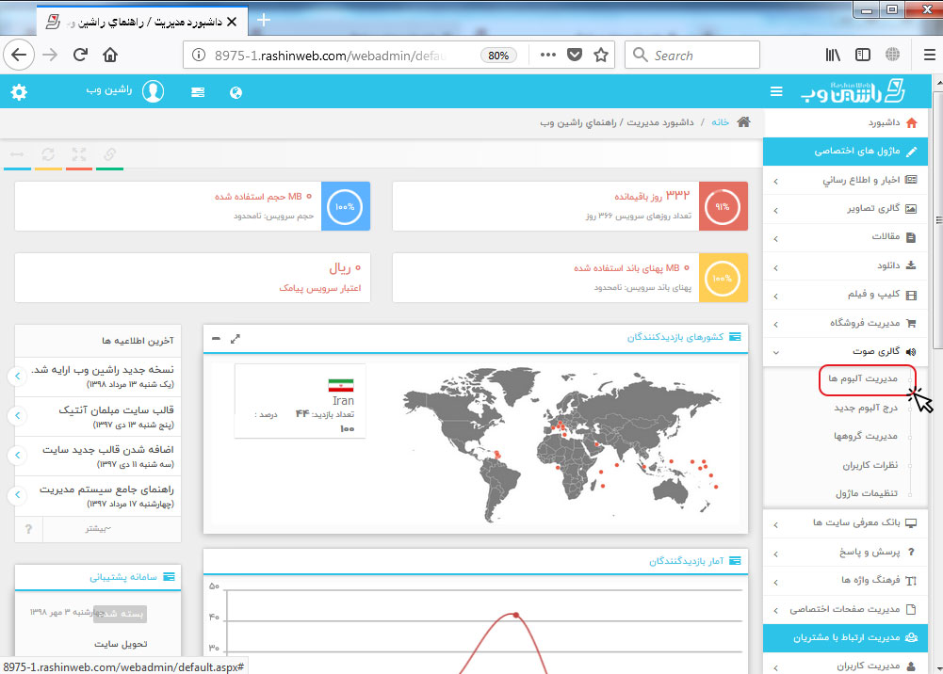Image resolution: width=943 pixels, height=674 pixels.
Task: Open the notice راهنمای جامع سیستم مدیریت
Action: click(x=107, y=489)
